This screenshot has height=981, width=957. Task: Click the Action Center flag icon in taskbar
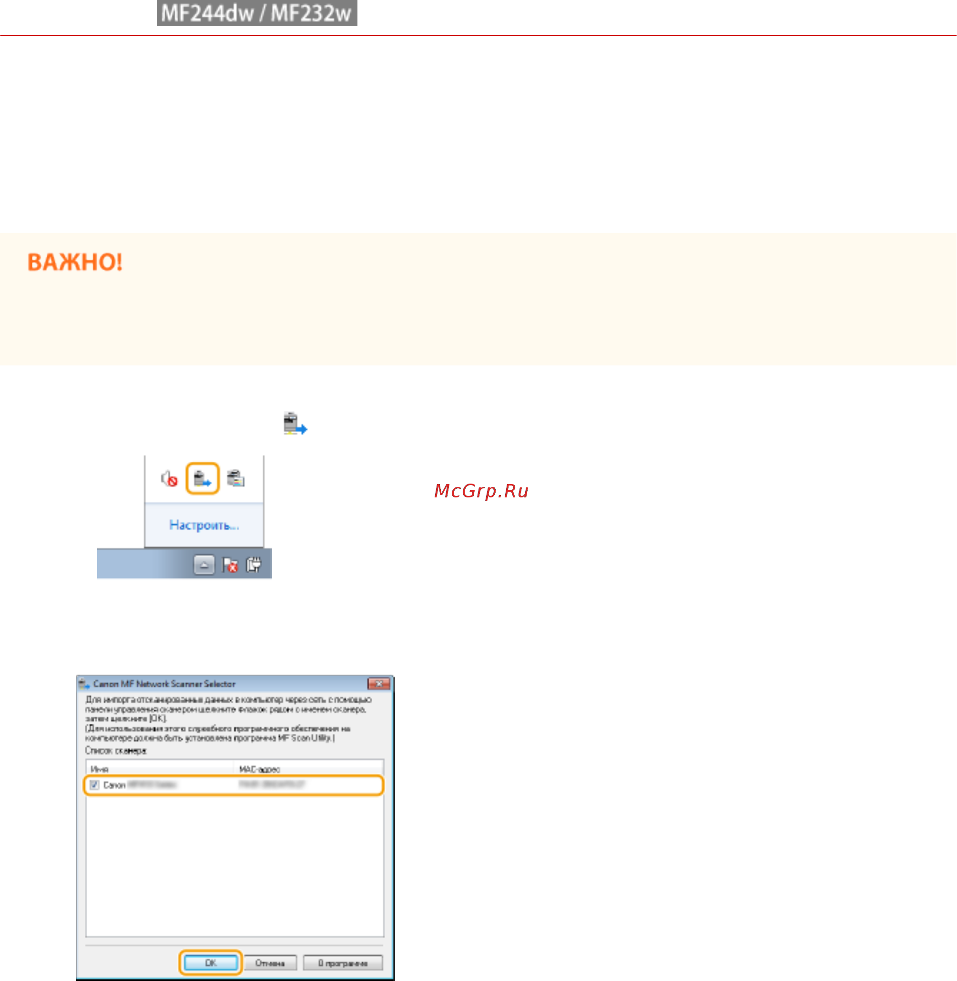pos(230,565)
